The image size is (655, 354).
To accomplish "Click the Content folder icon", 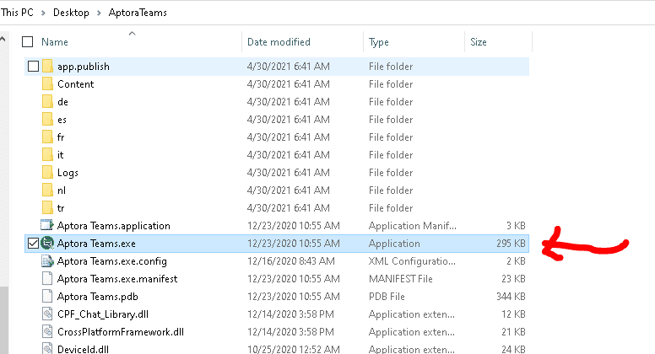I will [x=47, y=83].
